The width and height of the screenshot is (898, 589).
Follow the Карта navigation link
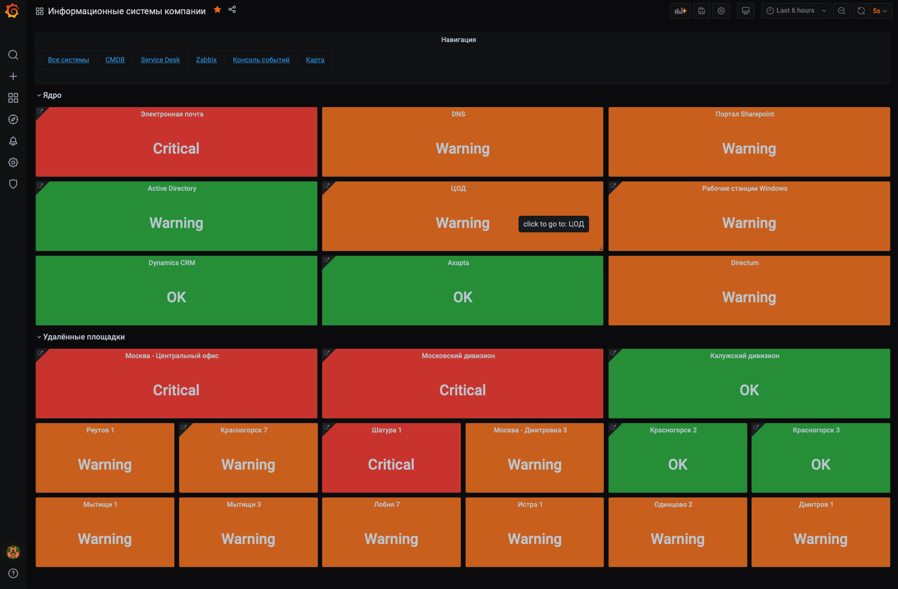click(315, 60)
